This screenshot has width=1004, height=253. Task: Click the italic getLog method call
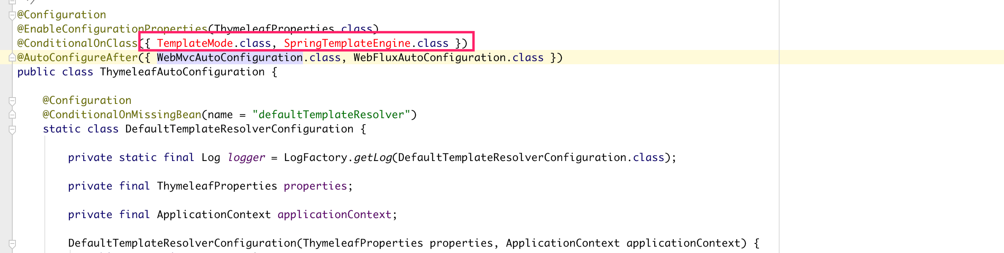[x=372, y=157]
